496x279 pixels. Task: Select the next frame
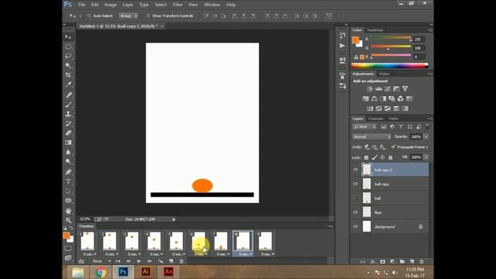pyautogui.click(x=150, y=261)
